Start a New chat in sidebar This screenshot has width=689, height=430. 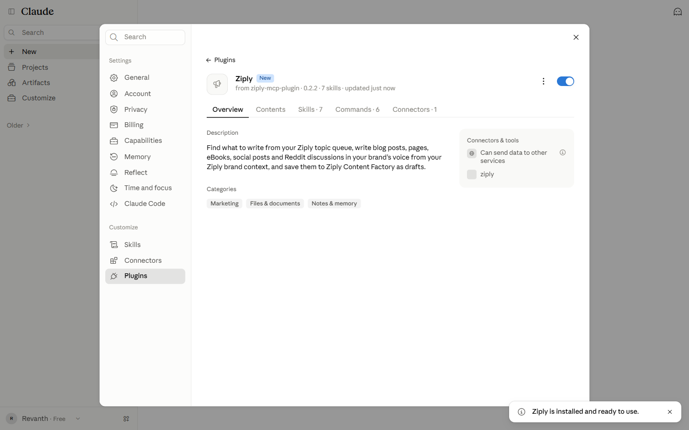pos(53,52)
